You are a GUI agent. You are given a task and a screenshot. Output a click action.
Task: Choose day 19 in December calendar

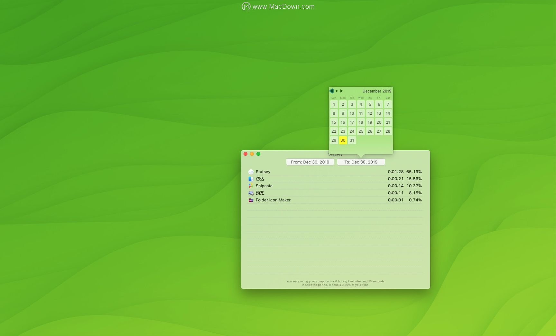tap(370, 122)
